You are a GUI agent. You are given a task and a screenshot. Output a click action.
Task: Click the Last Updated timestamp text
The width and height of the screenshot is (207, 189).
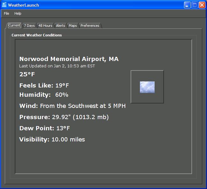(57, 66)
